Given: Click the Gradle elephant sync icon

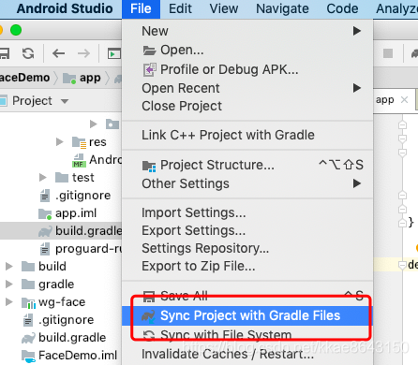Looking at the screenshot, I should [x=148, y=316].
